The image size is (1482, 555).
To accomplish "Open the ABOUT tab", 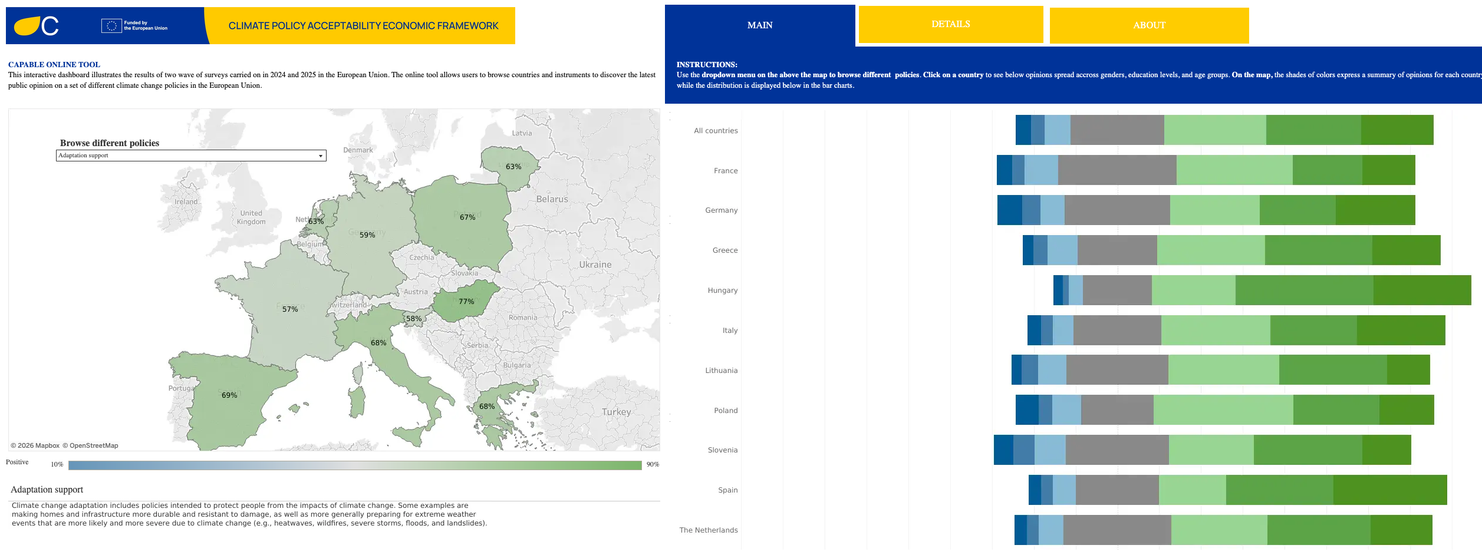I will [1149, 25].
